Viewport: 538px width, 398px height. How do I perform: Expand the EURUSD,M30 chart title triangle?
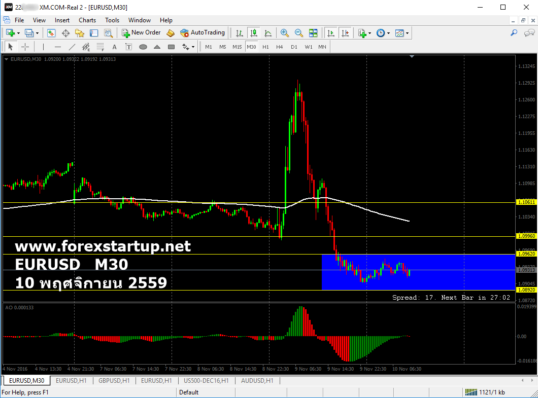[7, 59]
